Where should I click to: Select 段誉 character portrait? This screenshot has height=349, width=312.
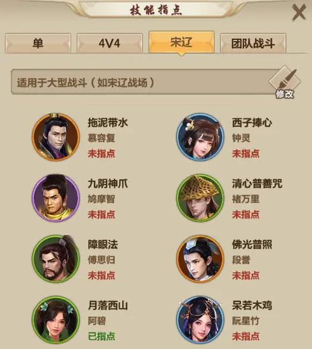click(200, 259)
